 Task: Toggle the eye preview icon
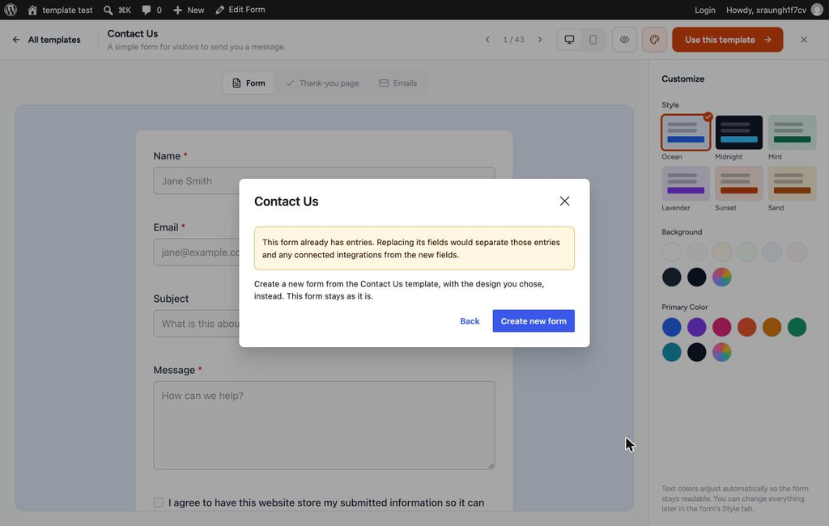click(x=624, y=40)
